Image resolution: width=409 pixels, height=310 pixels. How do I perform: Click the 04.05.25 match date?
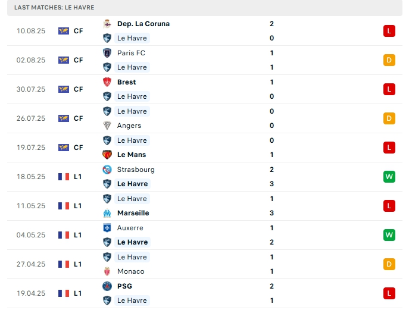(x=31, y=235)
